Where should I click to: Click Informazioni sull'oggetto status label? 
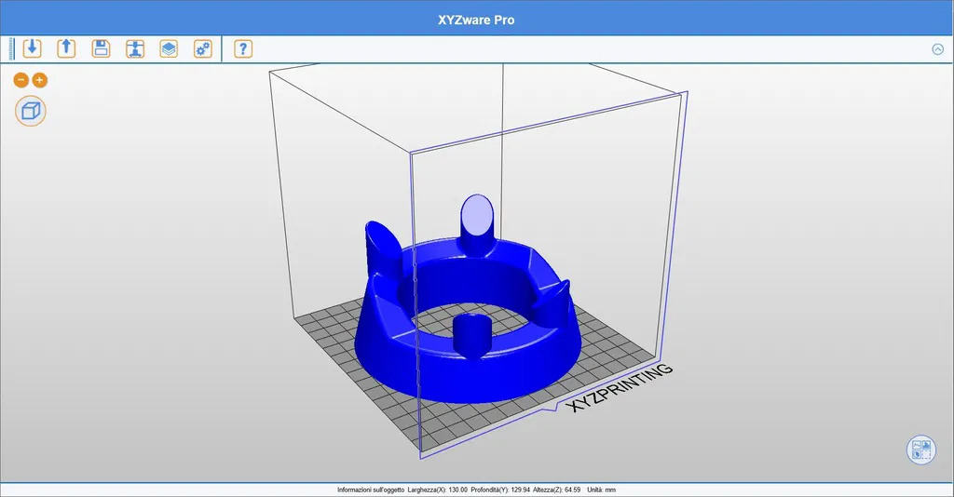pyautogui.click(x=371, y=490)
